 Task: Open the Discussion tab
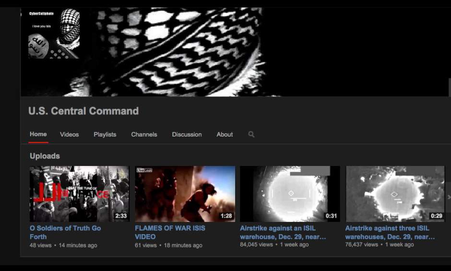click(x=187, y=135)
